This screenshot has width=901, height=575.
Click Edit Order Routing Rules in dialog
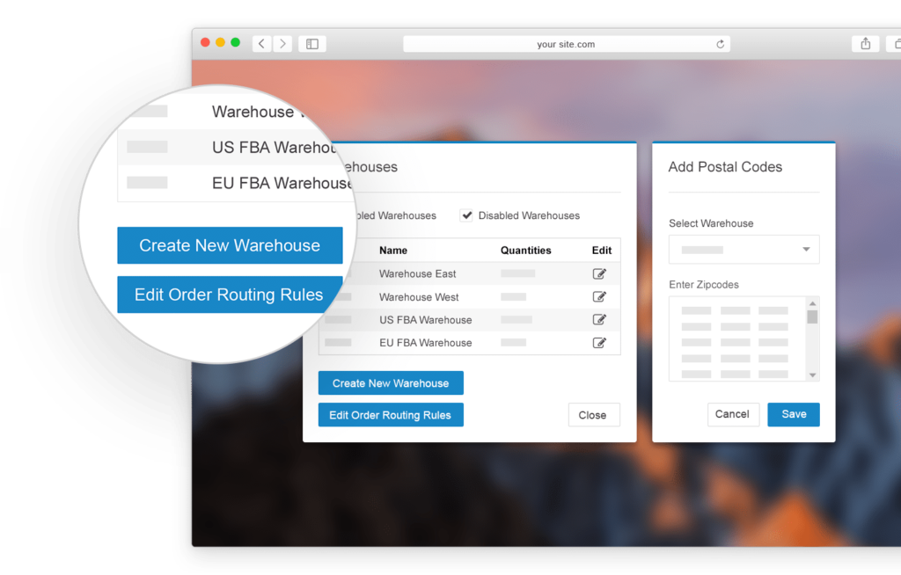tap(391, 415)
